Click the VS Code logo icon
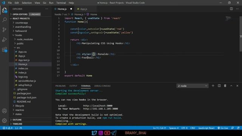The height and width of the screenshot is (136, 242). point(3,3)
